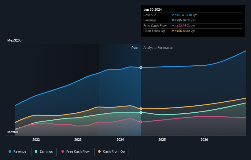Toggle the Earnings legend button

point(44,152)
